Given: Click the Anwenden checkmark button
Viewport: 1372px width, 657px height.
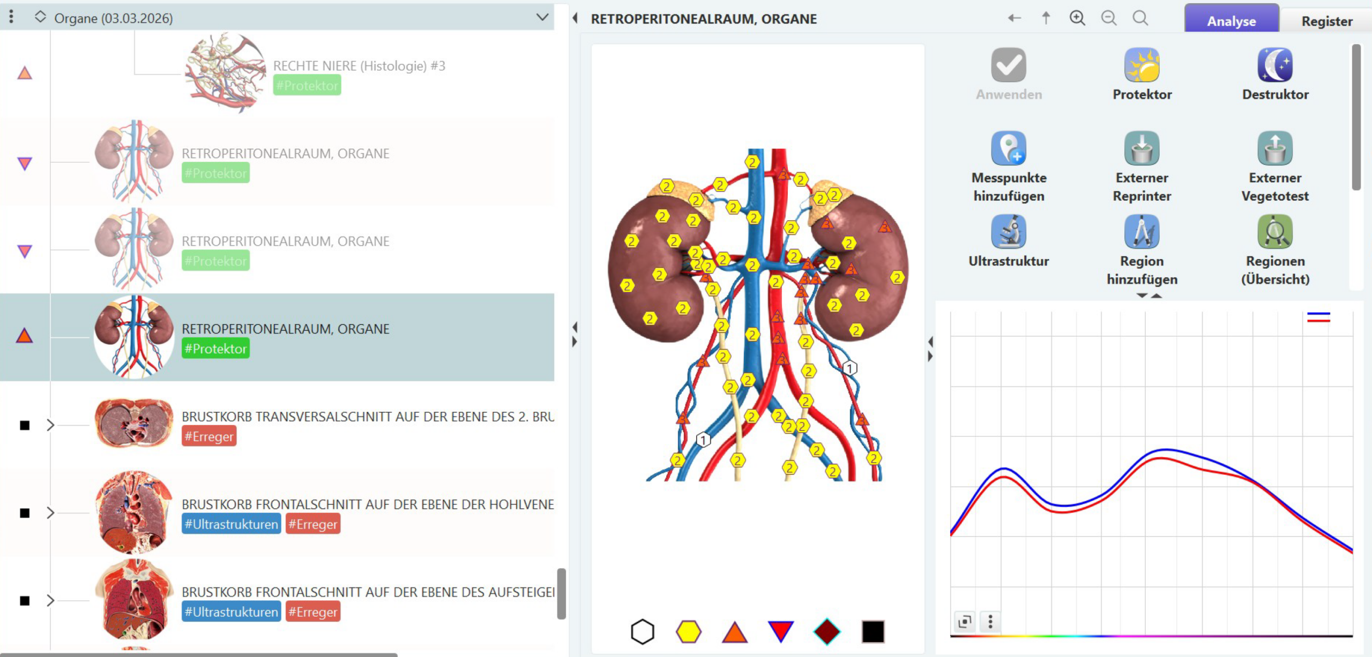Looking at the screenshot, I should point(1008,65).
